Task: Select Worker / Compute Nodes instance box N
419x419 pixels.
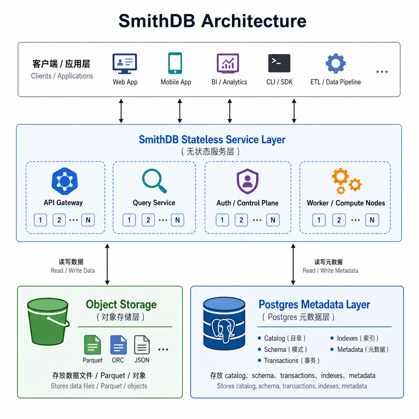Action: (372, 220)
